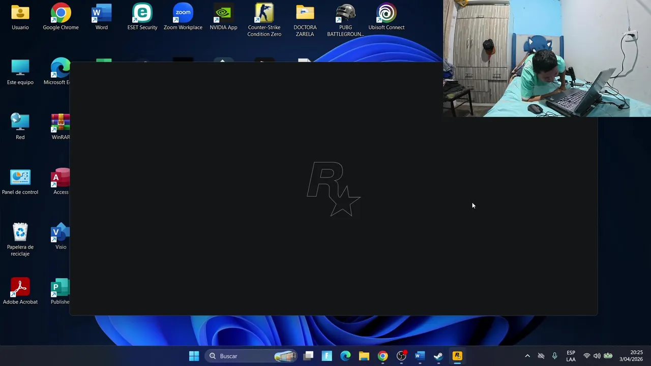
Task: Open the WinRAR desktop shortcut
Action: 60,127
